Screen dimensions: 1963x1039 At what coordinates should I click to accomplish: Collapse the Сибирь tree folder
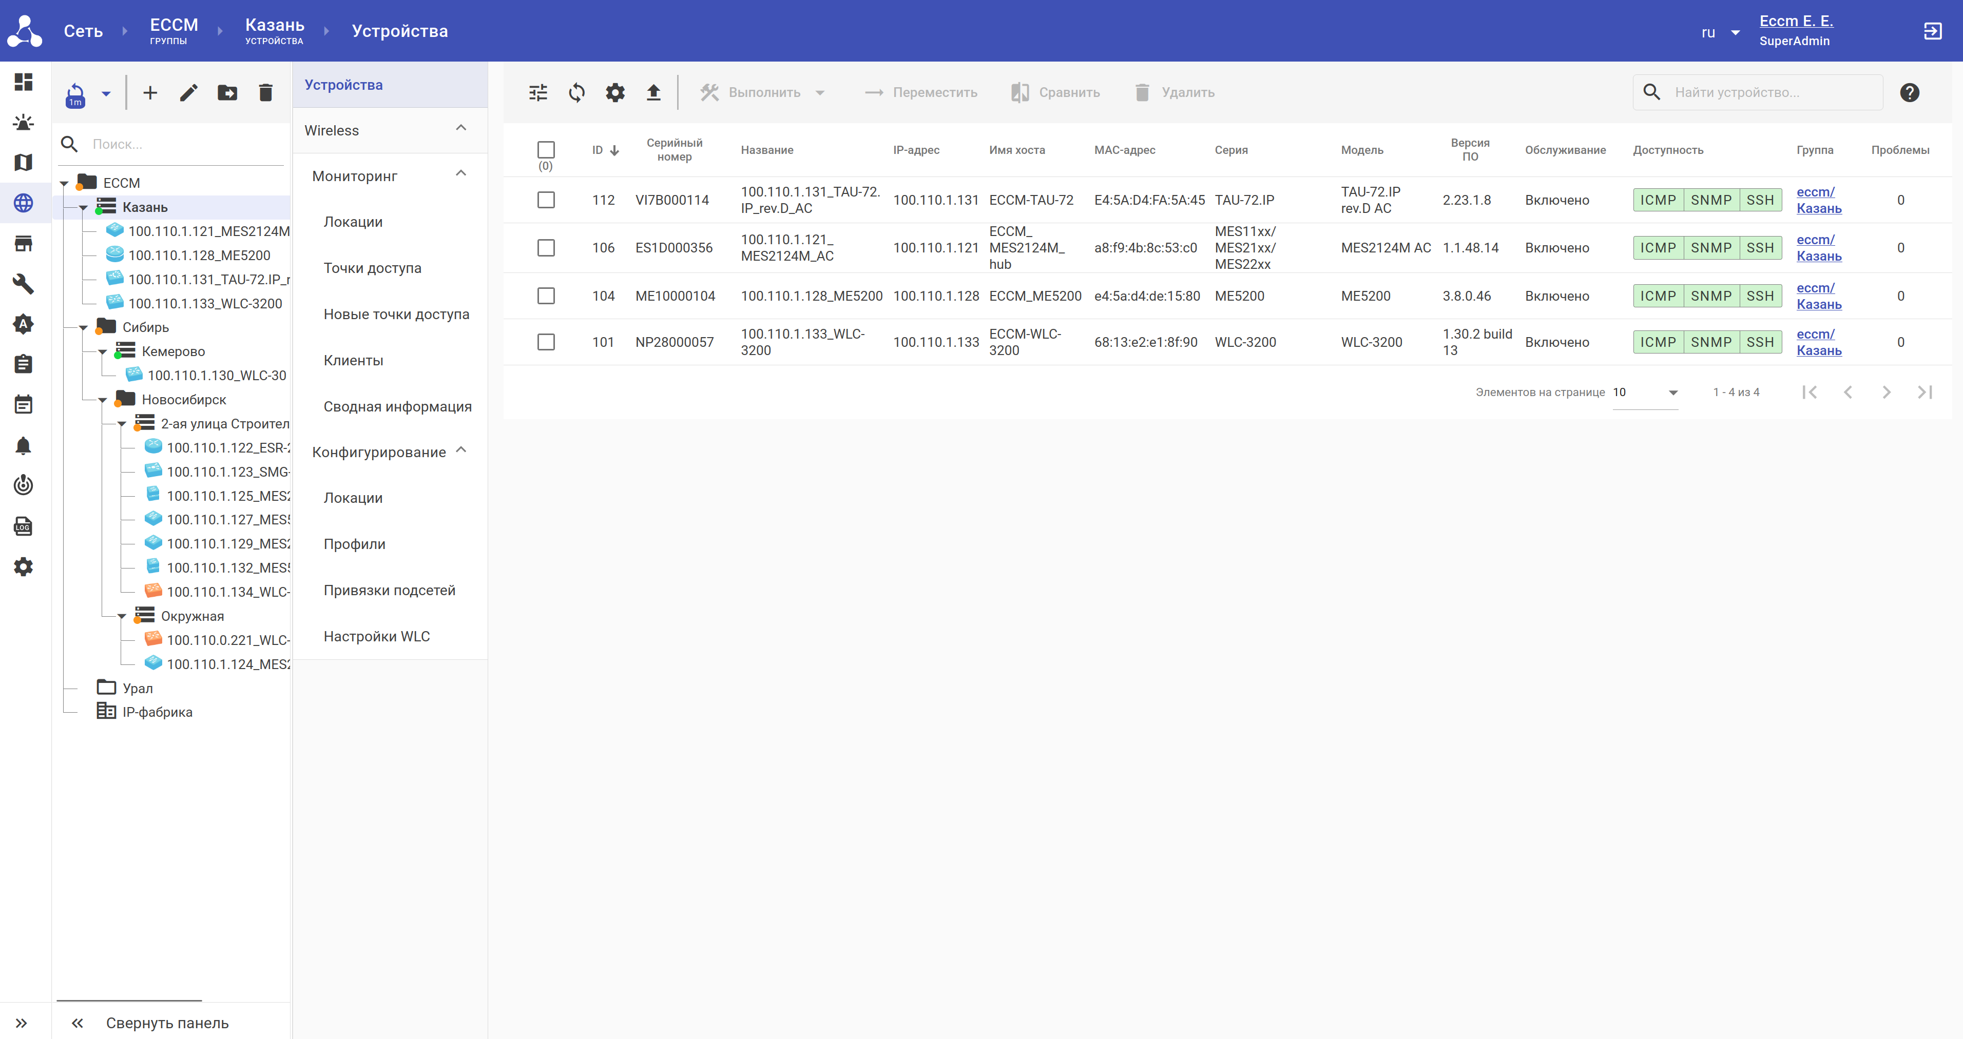(x=84, y=327)
